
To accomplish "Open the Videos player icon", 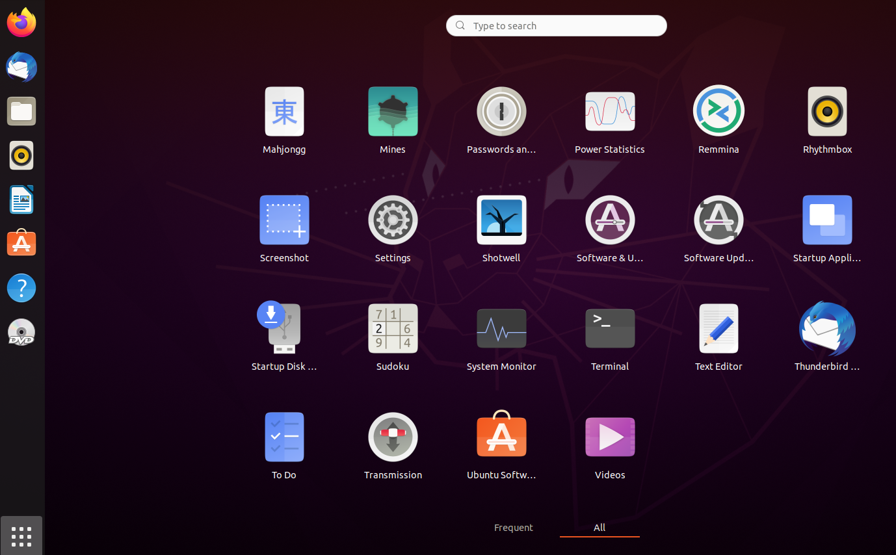I will coord(610,437).
